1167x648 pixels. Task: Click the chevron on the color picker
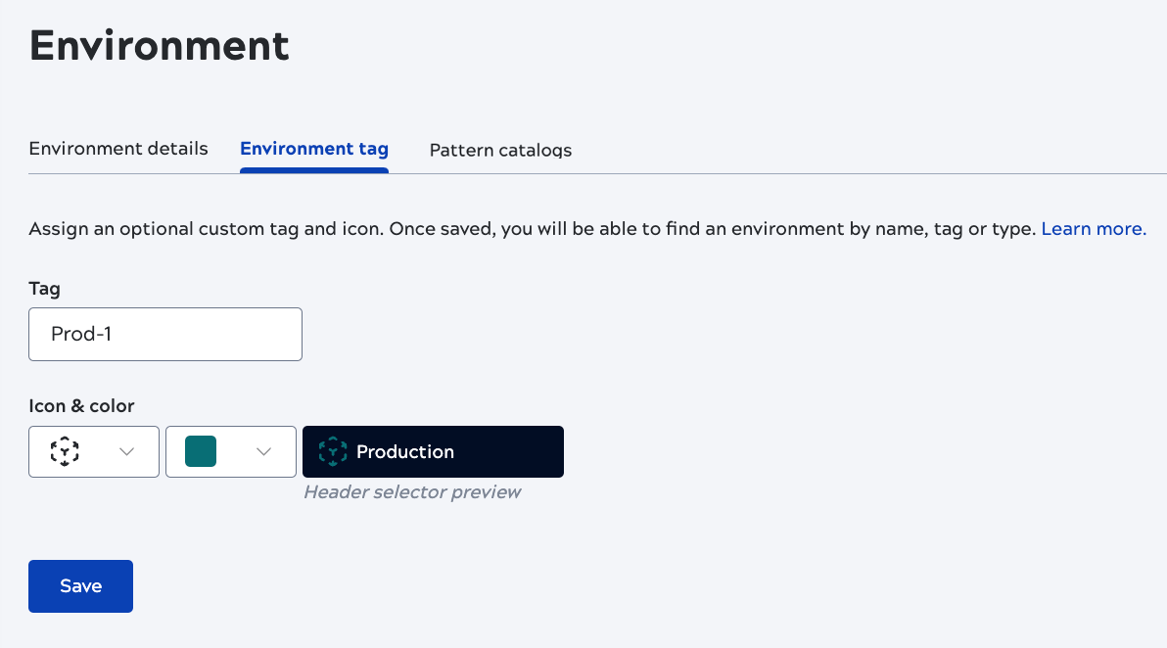(262, 451)
